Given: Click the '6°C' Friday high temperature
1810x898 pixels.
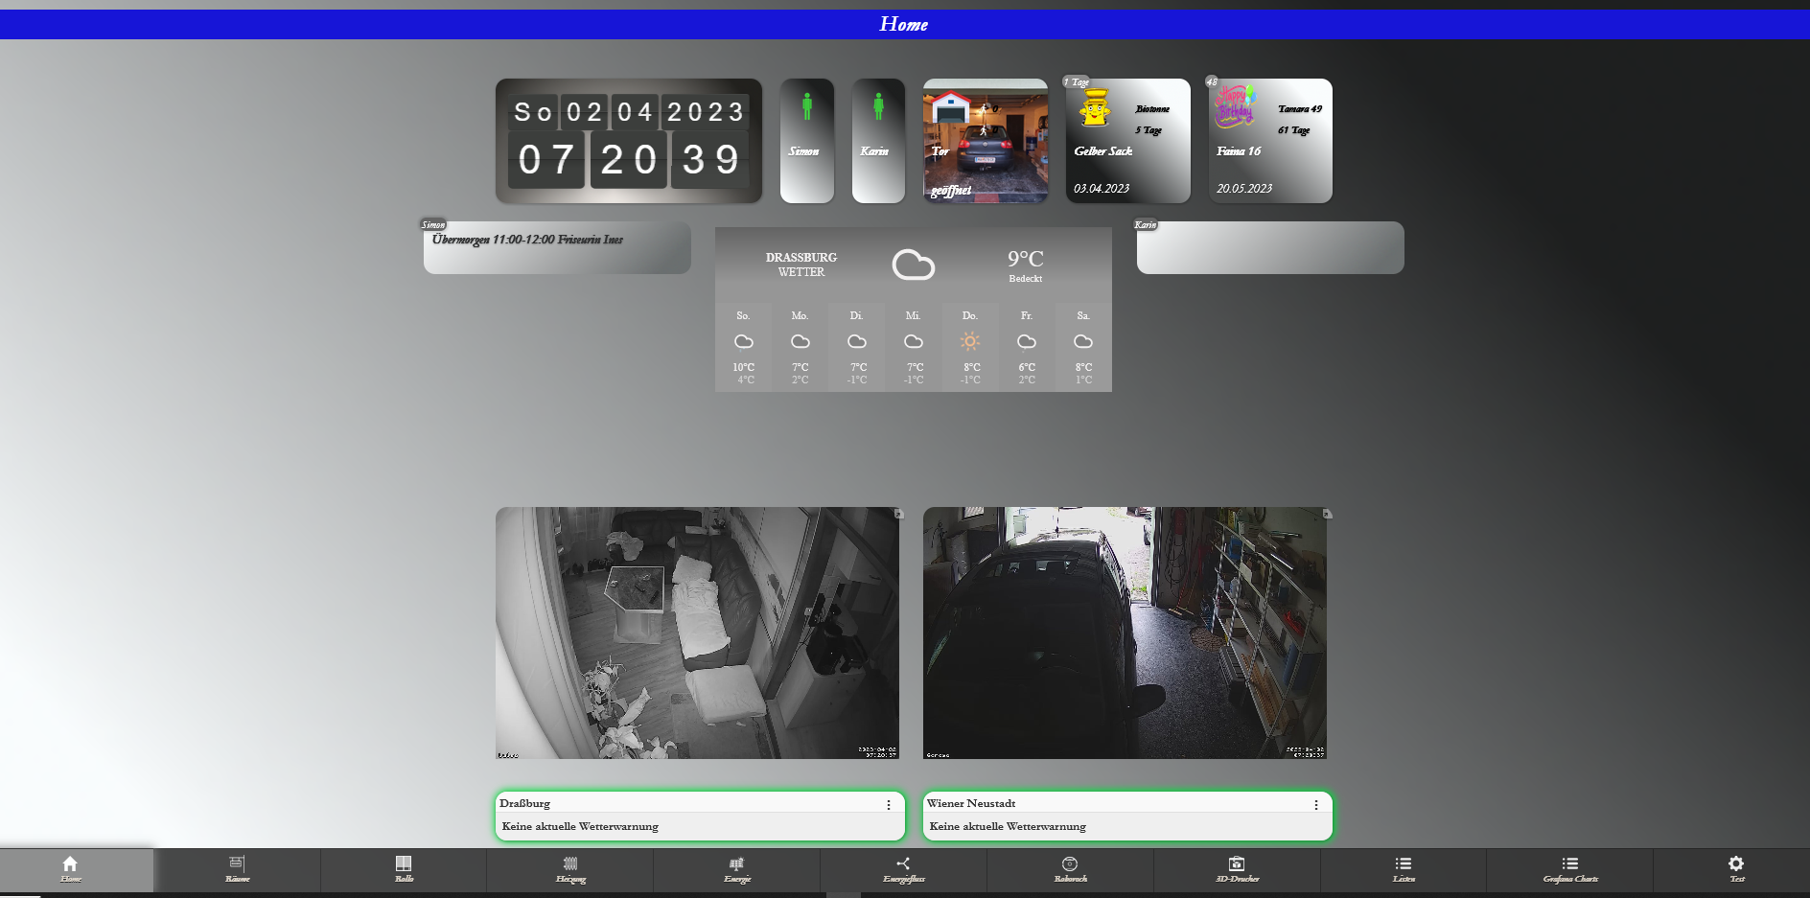Looking at the screenshot, I should (x=1027, y=367).
